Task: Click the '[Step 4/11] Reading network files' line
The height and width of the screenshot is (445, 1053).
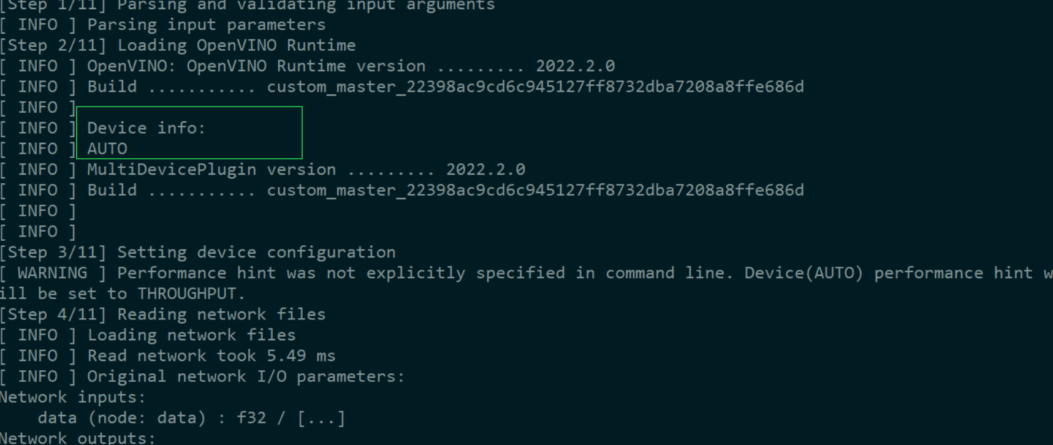Action: 162,314
